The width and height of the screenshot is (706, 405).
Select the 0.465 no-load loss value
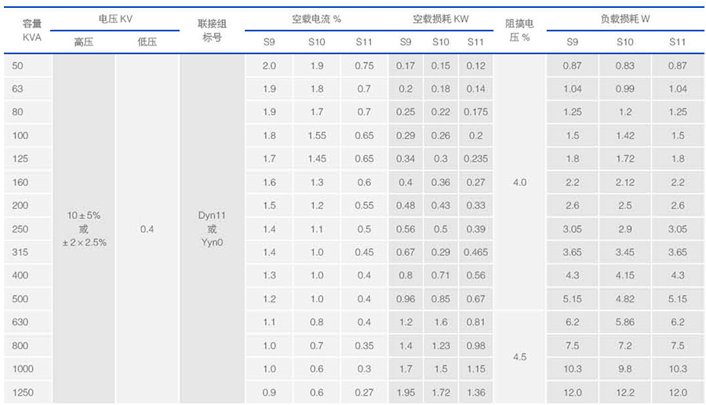click(x=475, y=253)
